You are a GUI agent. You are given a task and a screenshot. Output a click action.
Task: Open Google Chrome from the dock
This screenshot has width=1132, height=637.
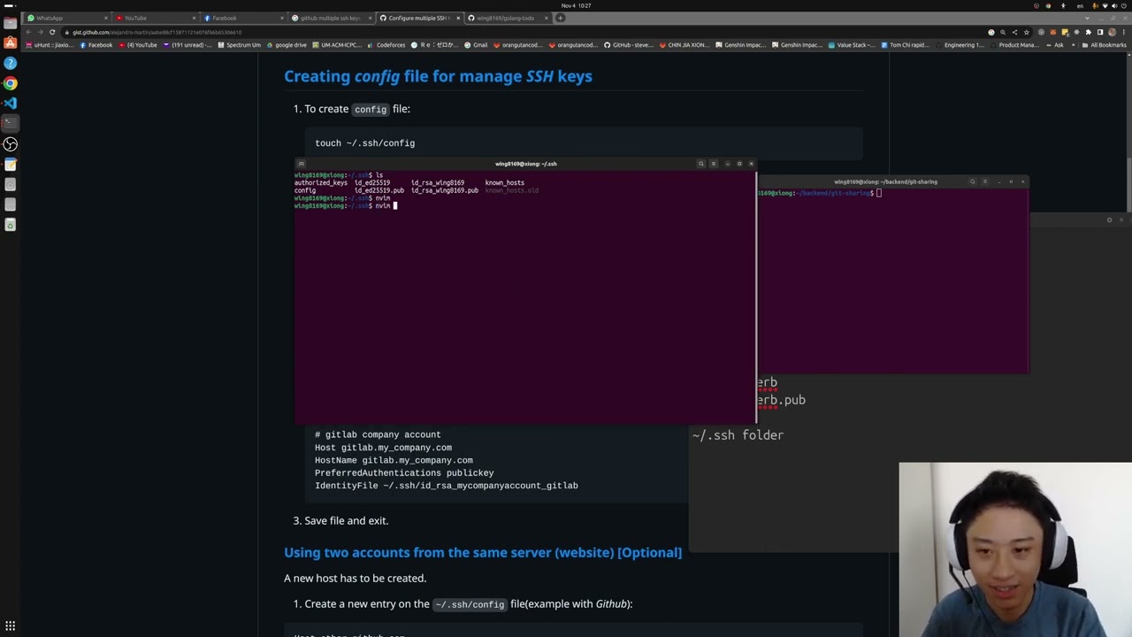tap(10, 83)
